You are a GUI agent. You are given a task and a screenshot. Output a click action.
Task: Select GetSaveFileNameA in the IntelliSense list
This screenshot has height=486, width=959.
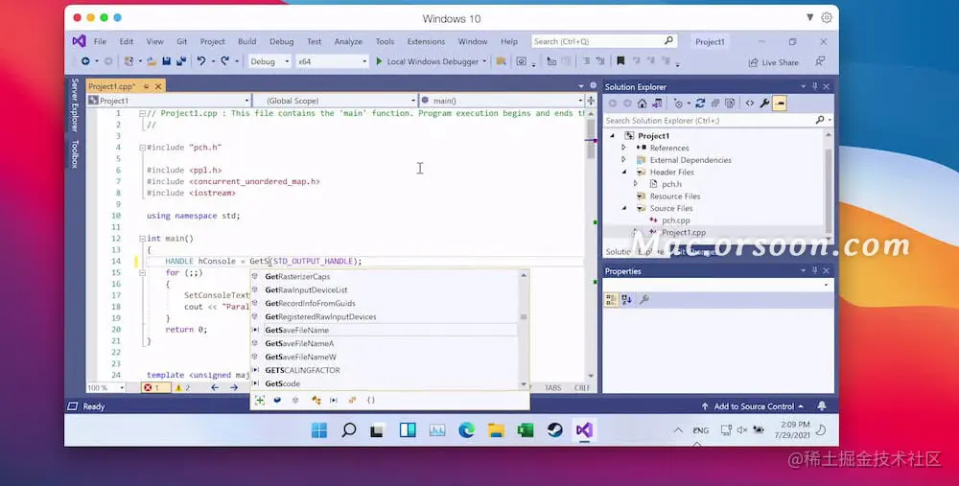tap(299, 343)
